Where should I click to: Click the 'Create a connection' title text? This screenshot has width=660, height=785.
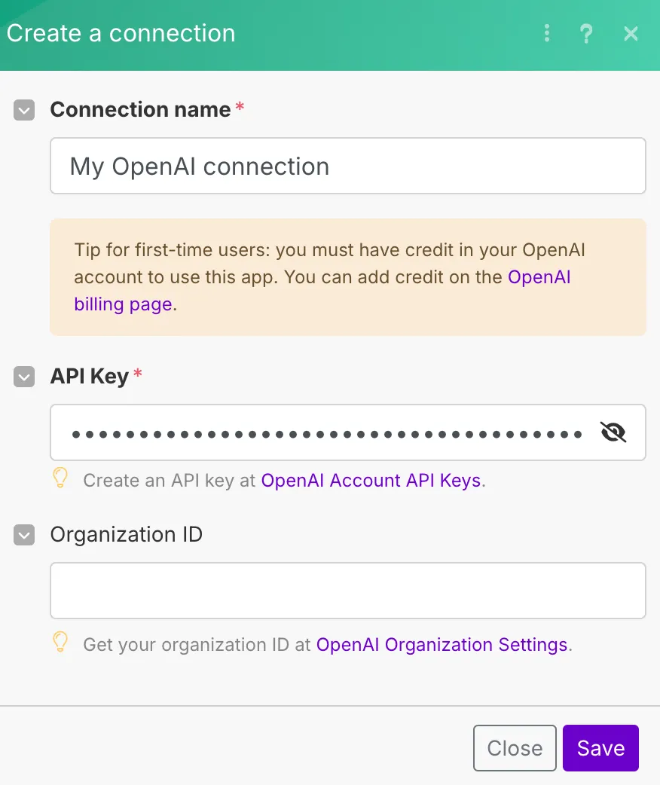point(121,34)
